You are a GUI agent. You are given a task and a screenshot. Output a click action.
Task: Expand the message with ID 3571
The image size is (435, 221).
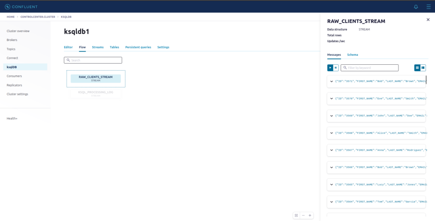pyautogui.click(x=331, y=81)
